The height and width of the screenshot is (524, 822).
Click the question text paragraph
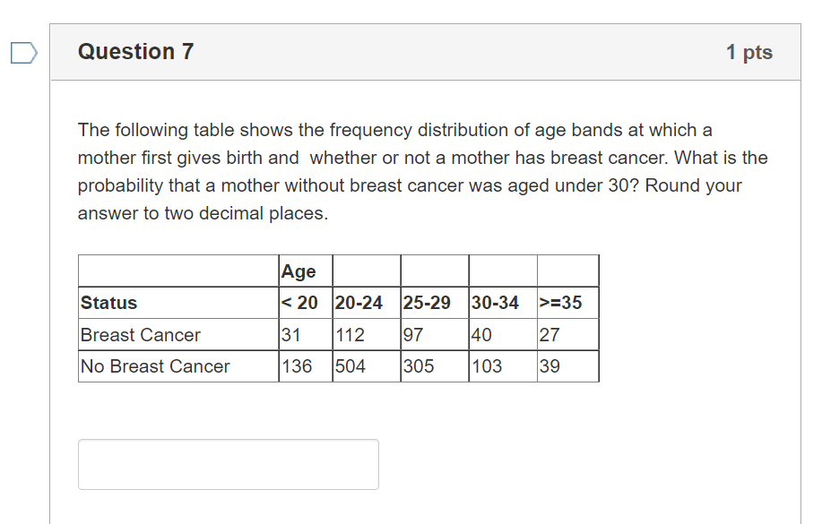click(421, 170)
